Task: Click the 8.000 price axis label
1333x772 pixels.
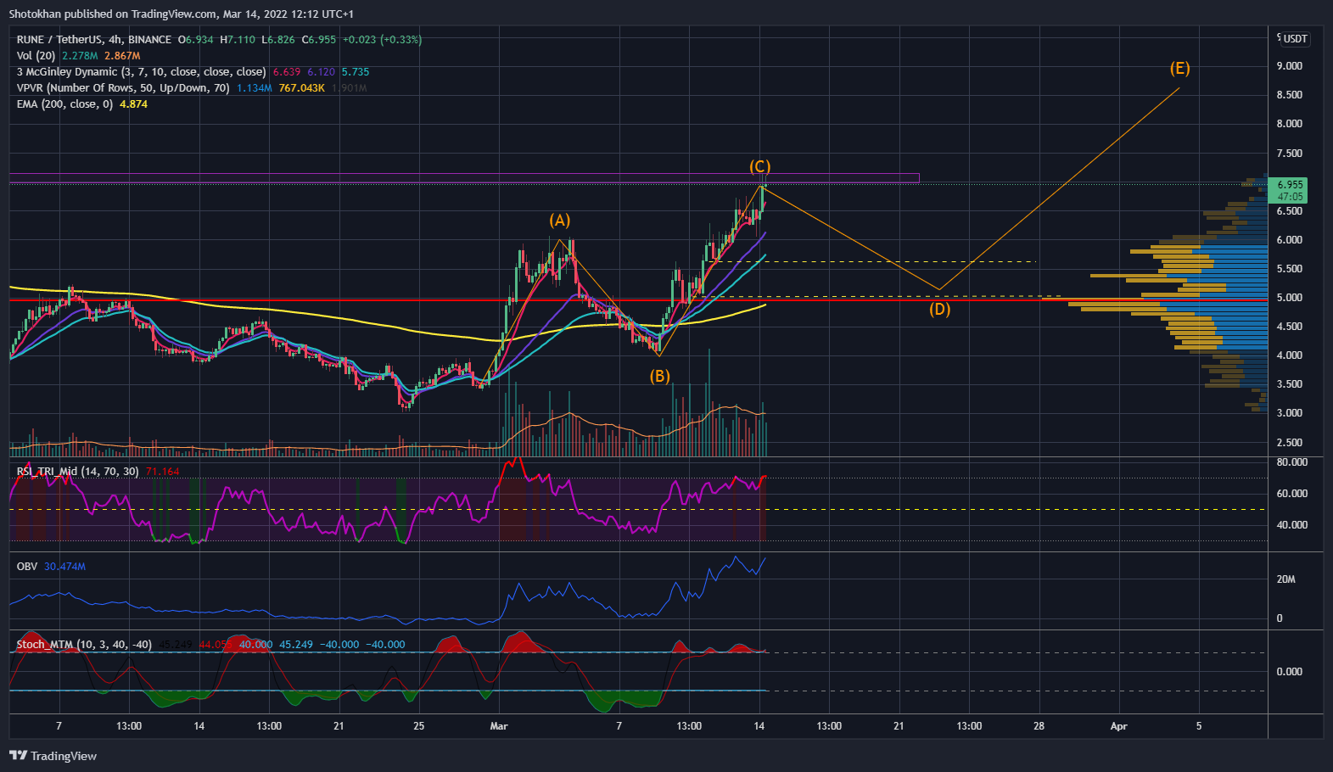Action: click(x=1289, y=124)
